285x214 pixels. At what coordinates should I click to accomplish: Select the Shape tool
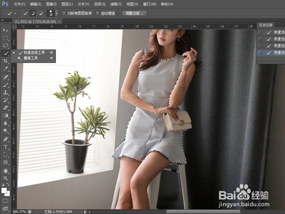tap(6, 162)
